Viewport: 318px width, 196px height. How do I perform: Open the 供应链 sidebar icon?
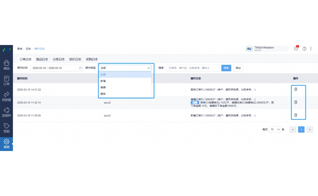coord(6,97)
